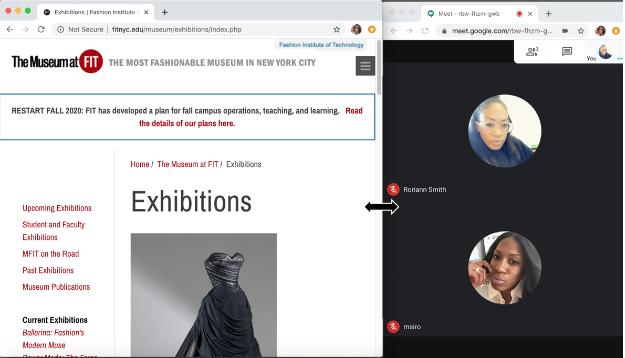
Task: Open the Fashion Institute of Technology link
Action: click(x=321, y=45)
